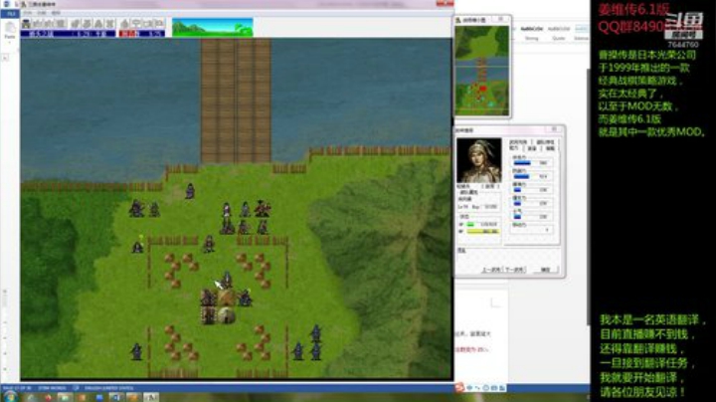The width and height of the screenshot is (716, 402).
Task: Apply the Quote style in Word styles gallery
Action: [x=559, y=33]
